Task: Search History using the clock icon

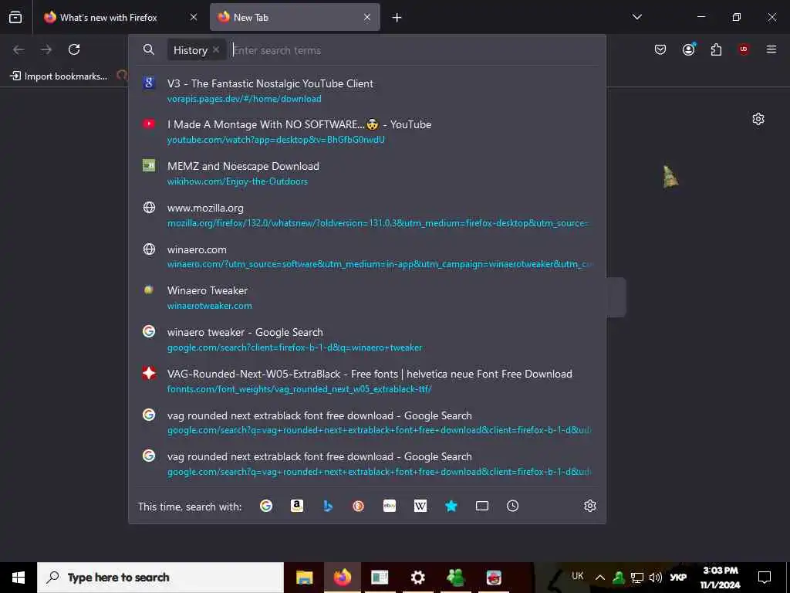Action: click(x=512, y=506)
